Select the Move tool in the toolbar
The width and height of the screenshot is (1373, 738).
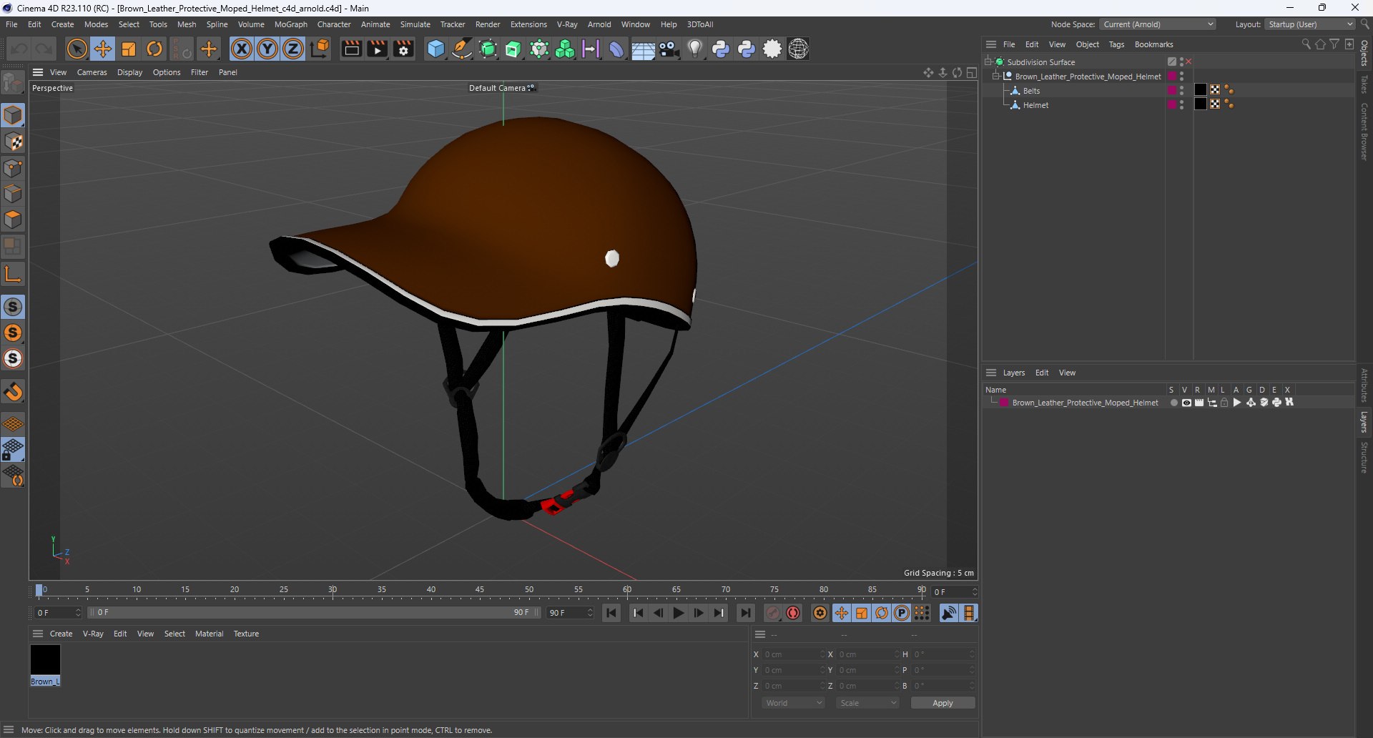coord(103,49)
